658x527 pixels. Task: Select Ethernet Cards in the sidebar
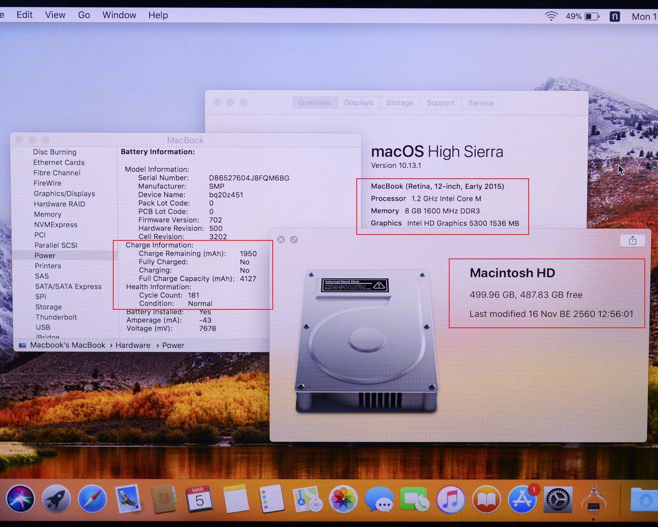click(59, 162)
